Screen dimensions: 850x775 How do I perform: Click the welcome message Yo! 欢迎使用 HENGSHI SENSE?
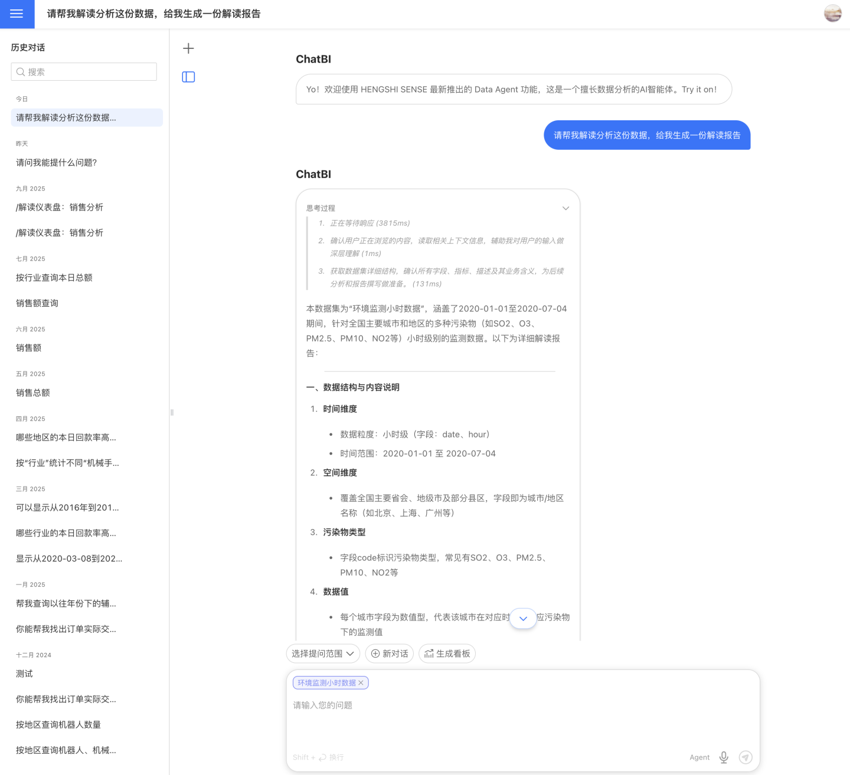click(514, 89)
